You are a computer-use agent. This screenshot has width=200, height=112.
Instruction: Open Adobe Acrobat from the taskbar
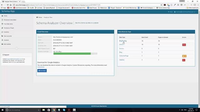click(69, 110)
